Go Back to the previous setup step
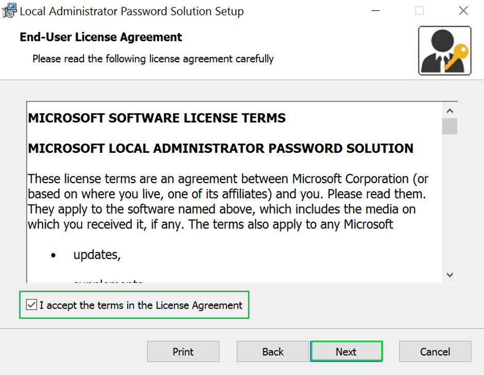The image size is (484, 375). pos(273,352)
